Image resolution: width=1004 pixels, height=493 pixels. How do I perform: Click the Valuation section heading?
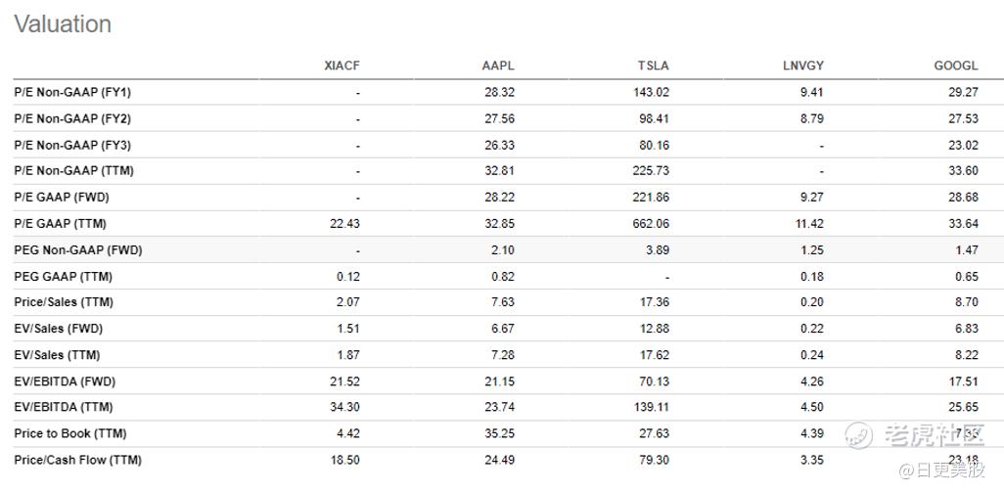tap(63, 24)
